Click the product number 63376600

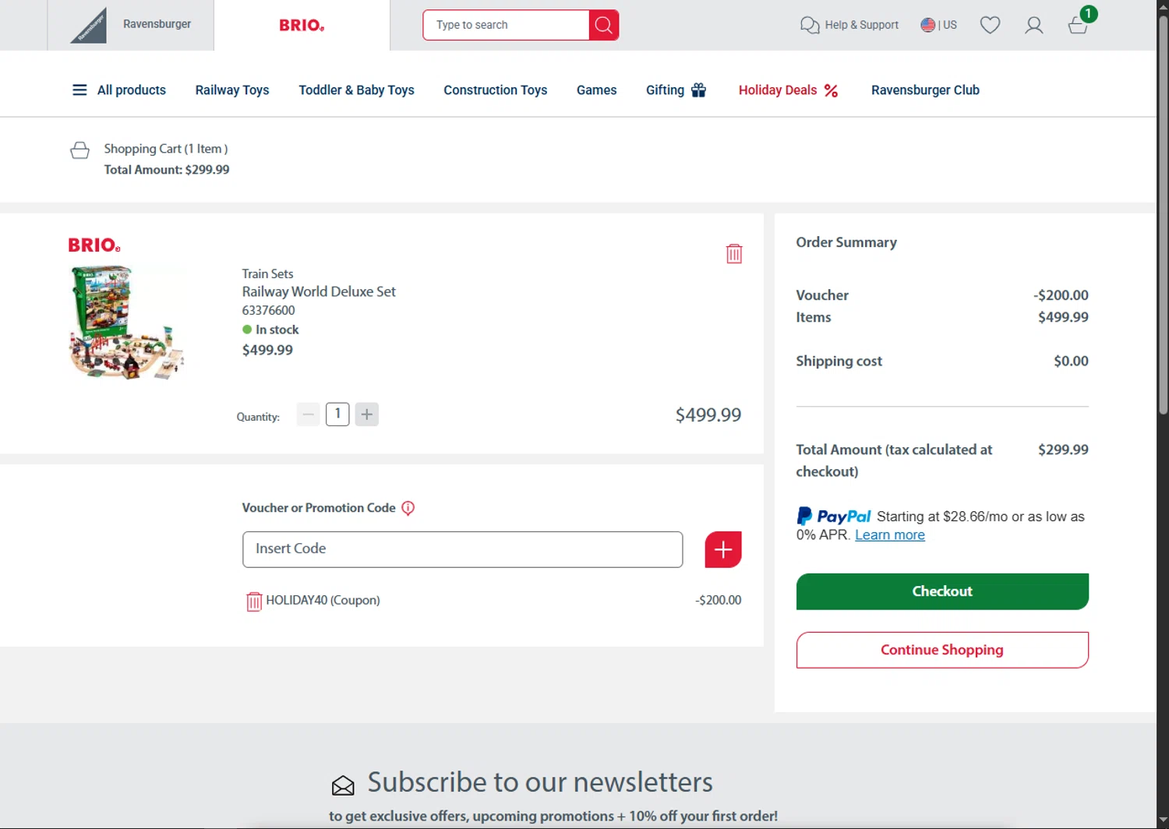(268, 310)
